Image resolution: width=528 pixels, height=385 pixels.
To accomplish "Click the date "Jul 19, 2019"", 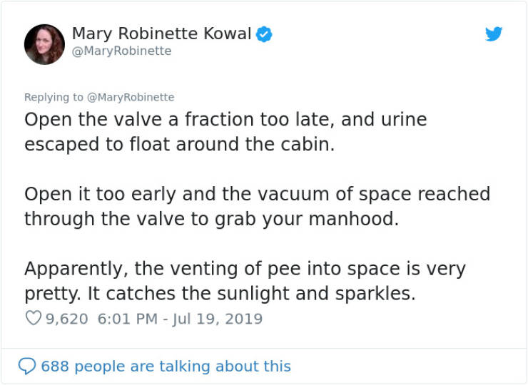I will point(217,319).
